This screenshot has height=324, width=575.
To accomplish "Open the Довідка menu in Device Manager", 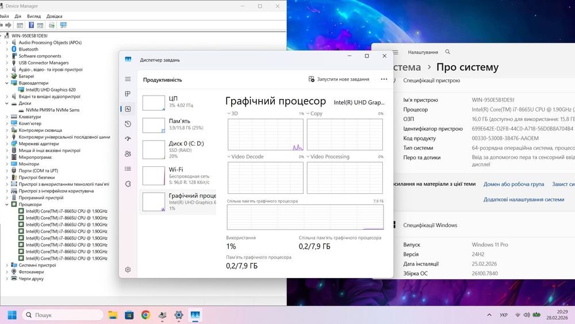I will 54,16.
